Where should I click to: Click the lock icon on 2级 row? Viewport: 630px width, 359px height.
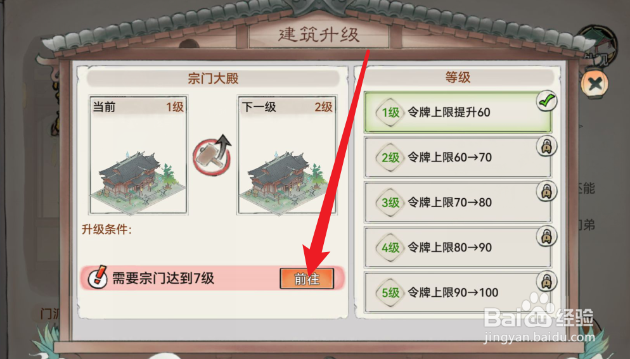(x=546, y=146)
